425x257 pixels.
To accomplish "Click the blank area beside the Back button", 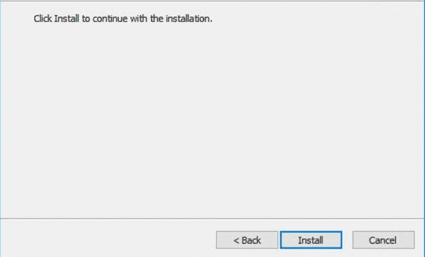I will point(109,239).
